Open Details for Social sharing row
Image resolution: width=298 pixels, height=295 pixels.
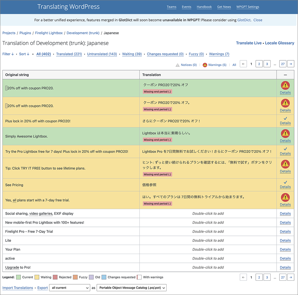[x=285, y=214]
